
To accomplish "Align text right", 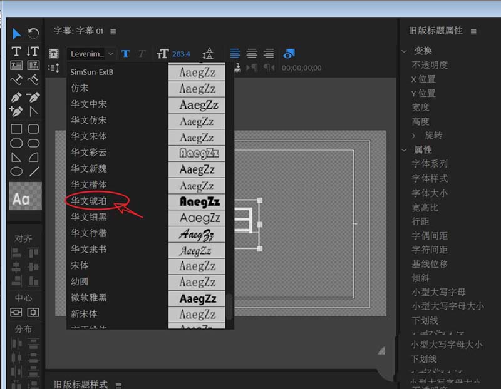I will [x=269, y=53].
